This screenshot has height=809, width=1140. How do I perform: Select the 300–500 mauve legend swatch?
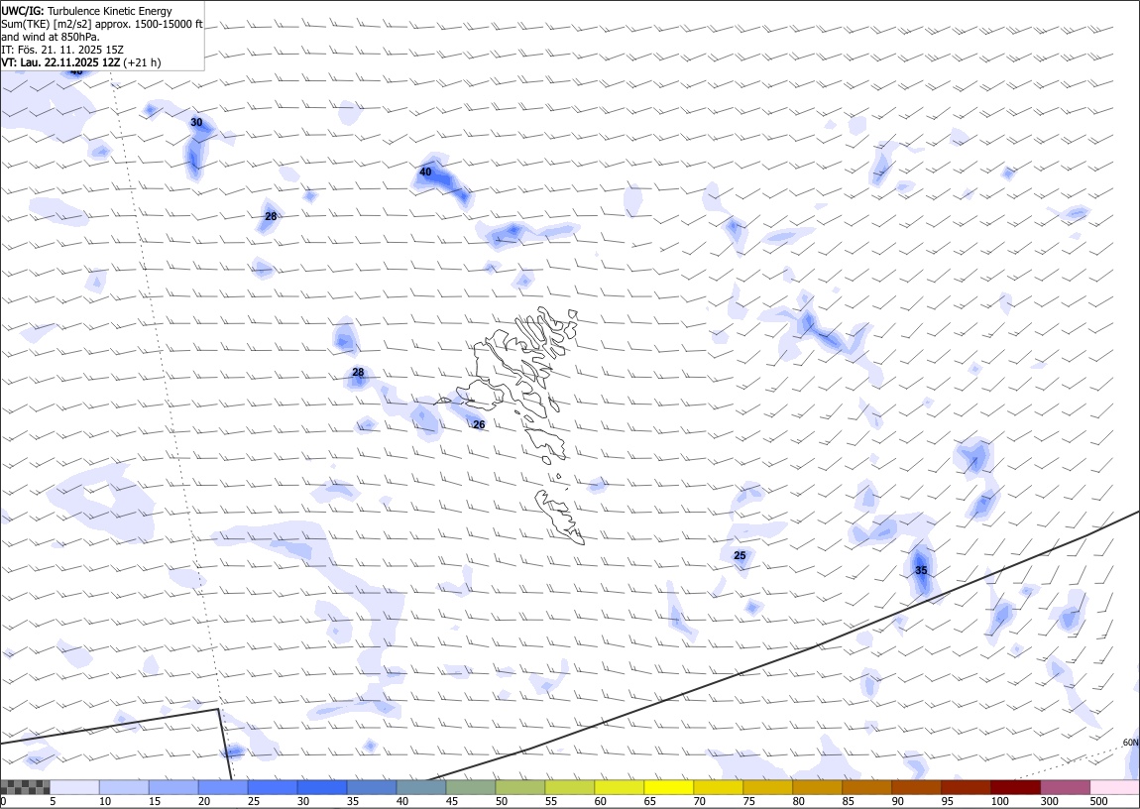click(x=1064, y=787)
